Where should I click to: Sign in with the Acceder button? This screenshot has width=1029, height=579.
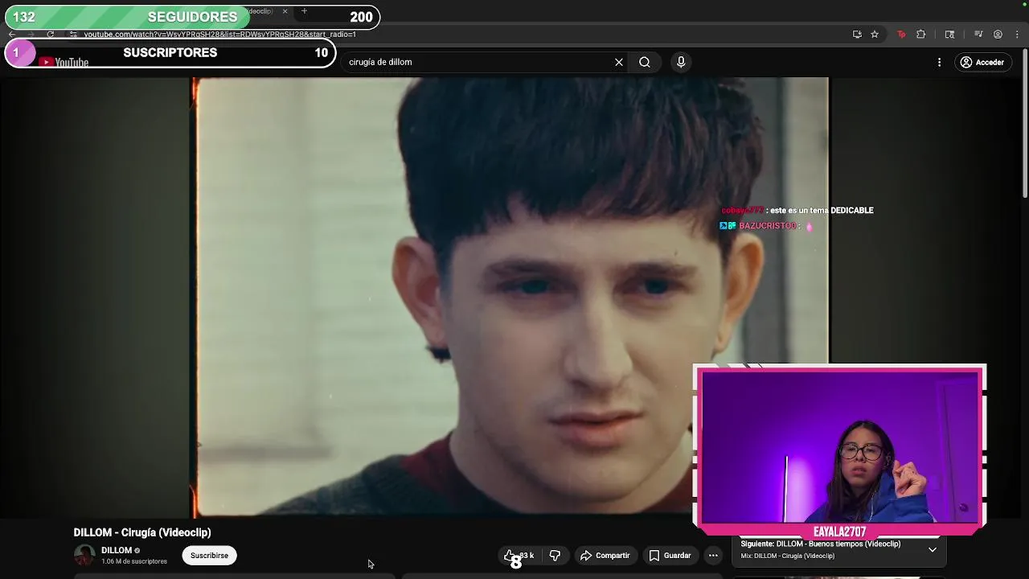(x=982, y=62)
